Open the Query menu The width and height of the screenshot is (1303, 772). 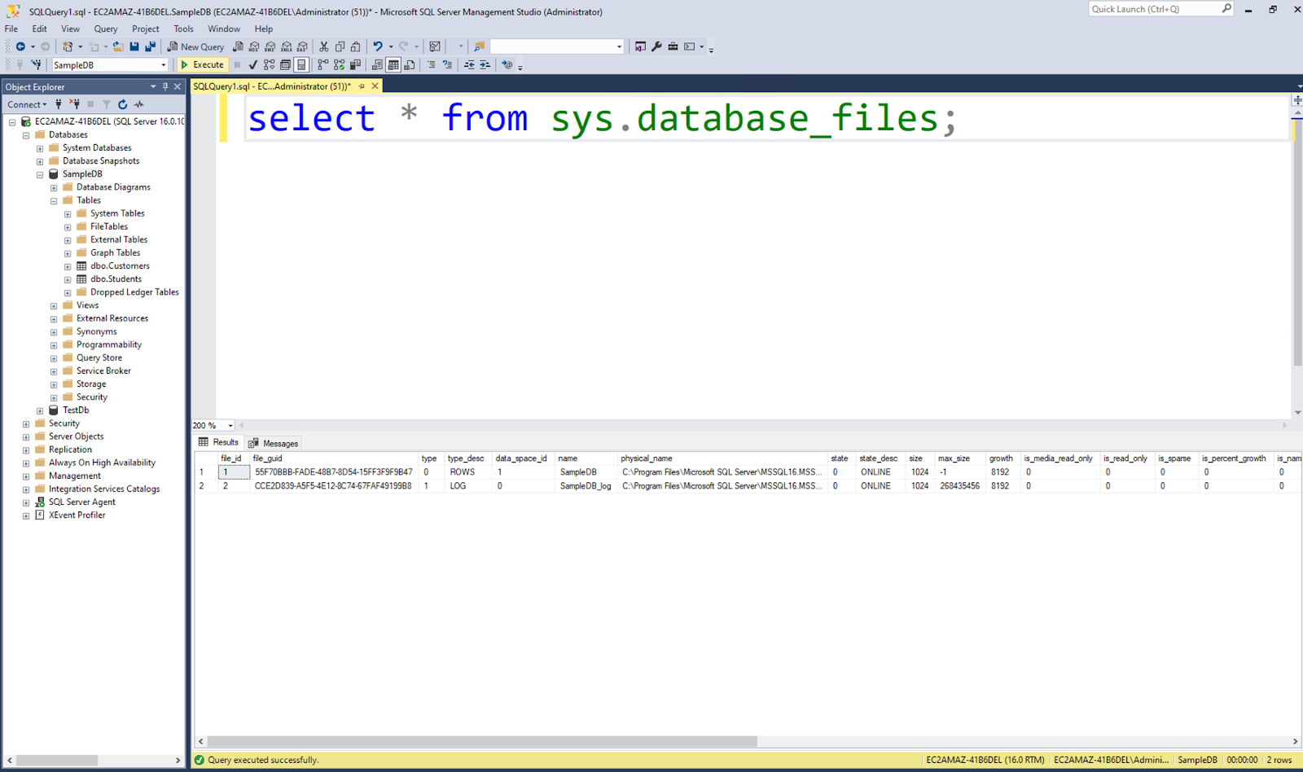point(105,29)
